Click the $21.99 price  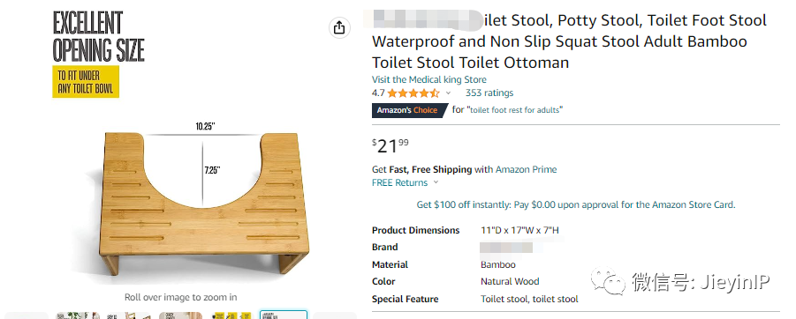pos(390,146)
